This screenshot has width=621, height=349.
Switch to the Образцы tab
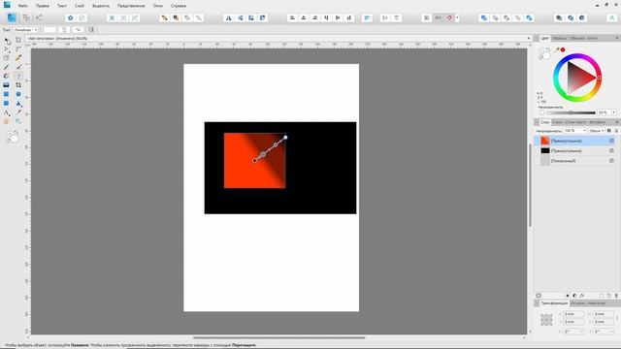(x=560, y=38)
